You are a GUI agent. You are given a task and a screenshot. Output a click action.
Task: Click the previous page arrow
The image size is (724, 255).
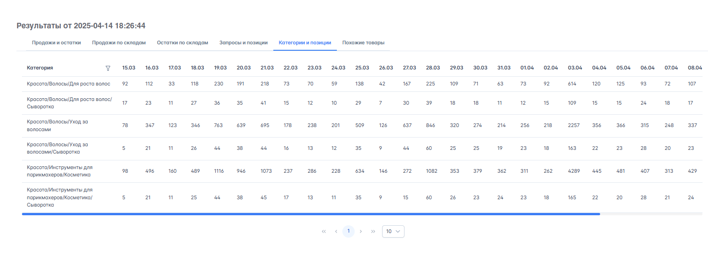(x=336, y=232)
